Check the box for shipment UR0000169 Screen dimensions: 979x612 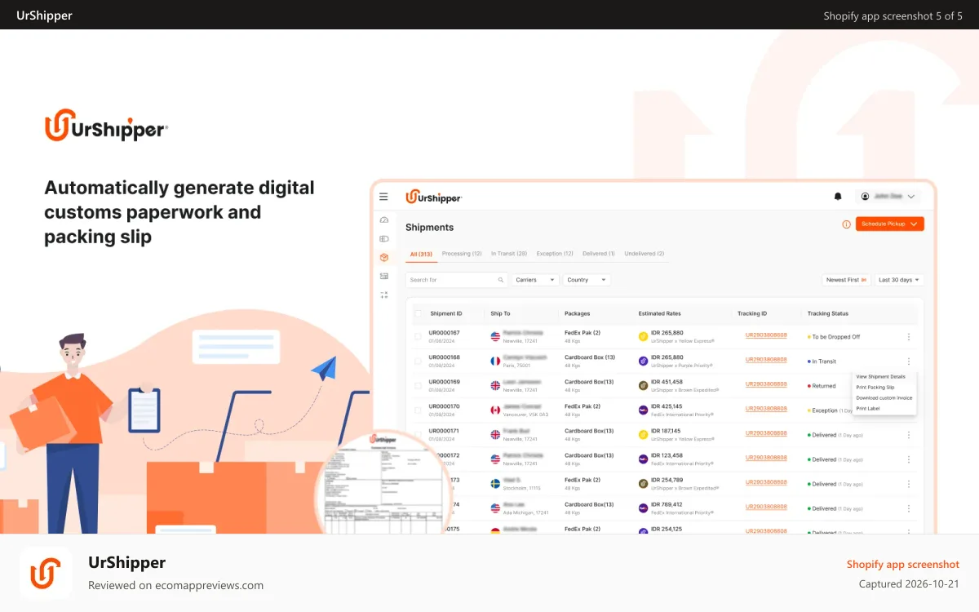coord(419,385)
